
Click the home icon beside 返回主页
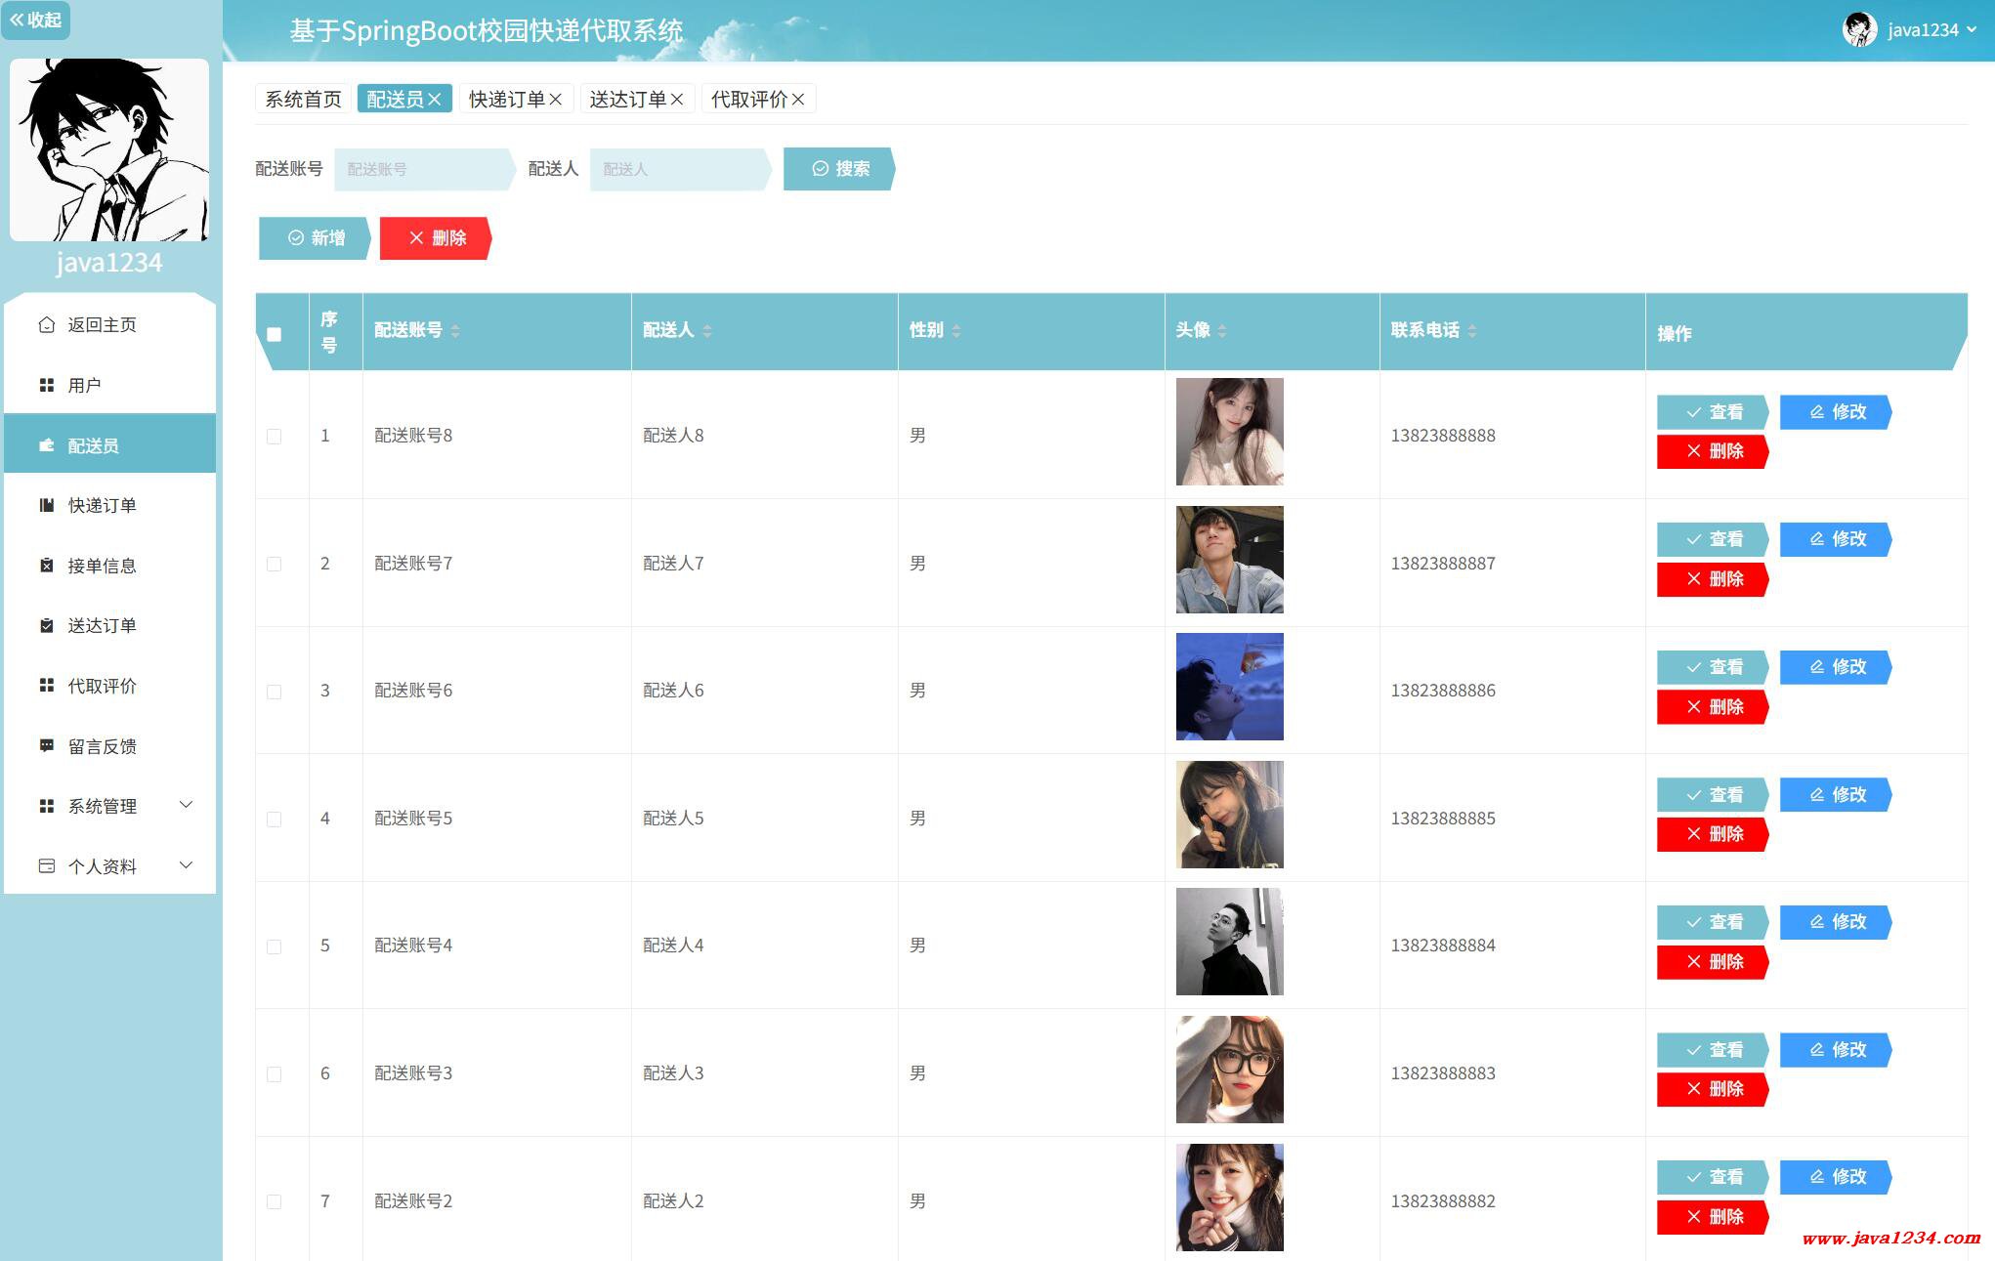(x=46, y=324)
